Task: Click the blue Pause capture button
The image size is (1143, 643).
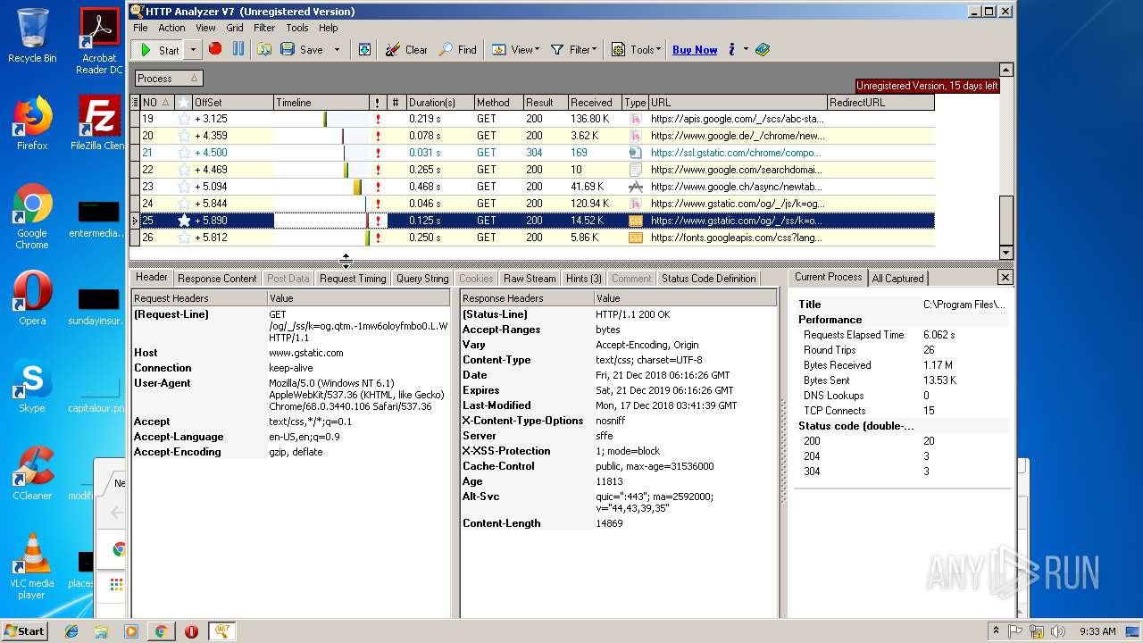Action: coord(238,49)
